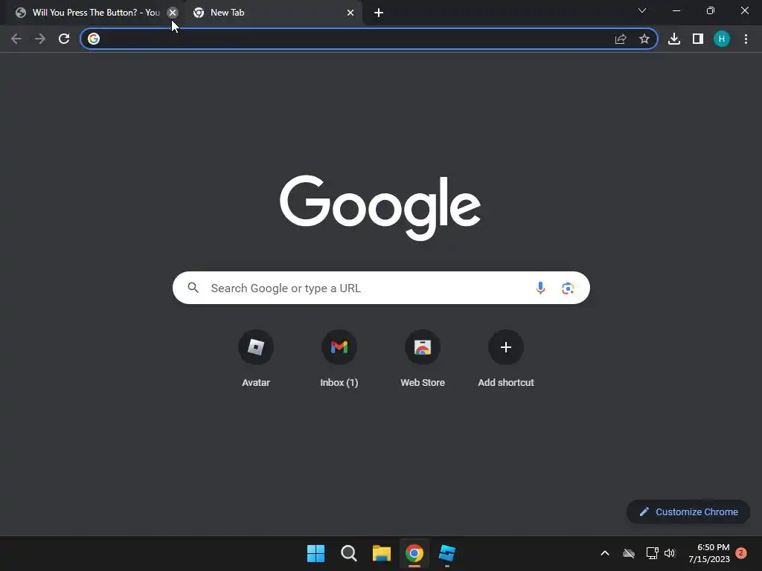The height and width of the screenshot is (571, 762).
Task: Click the OneDrive cloud tray icon
Action: [629, 553]
